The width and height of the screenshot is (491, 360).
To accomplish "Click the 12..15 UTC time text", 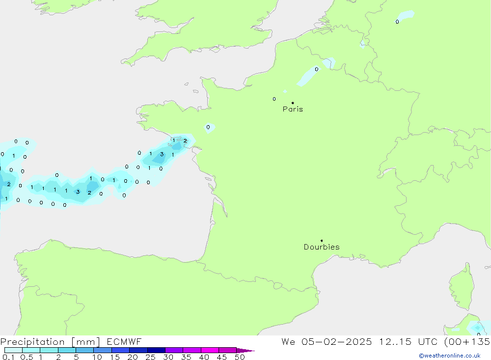I will [x=408, y=341].
